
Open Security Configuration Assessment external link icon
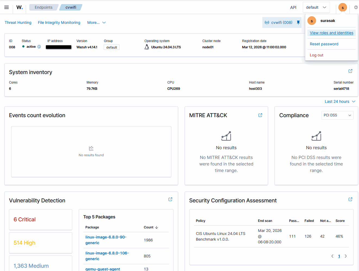pyautogui.click(x=350, y=199)
